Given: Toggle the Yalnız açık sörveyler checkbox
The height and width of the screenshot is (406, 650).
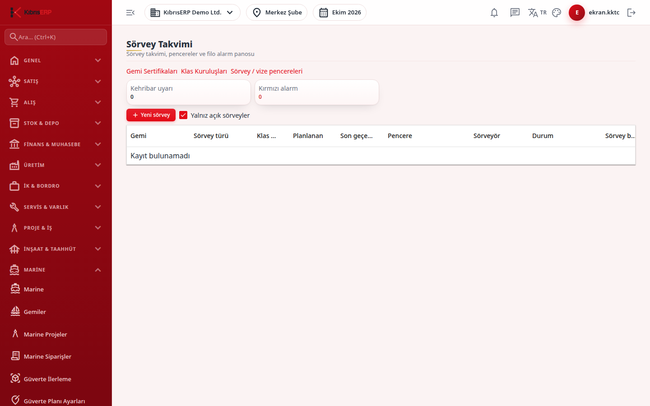Looking at the screenshot, I should (183, 115).
